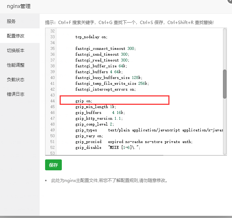
Task: Click the nginx主配置文件 warning note
Action: point(109,181)
